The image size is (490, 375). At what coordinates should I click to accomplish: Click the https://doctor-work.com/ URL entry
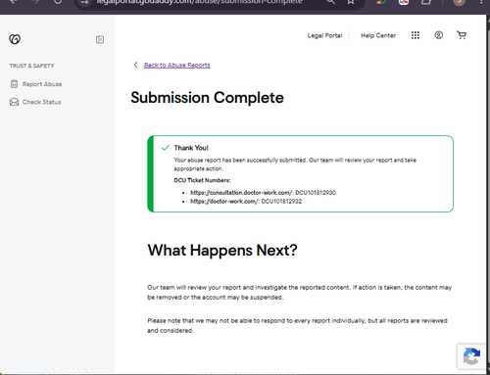[x=224, y=202]
